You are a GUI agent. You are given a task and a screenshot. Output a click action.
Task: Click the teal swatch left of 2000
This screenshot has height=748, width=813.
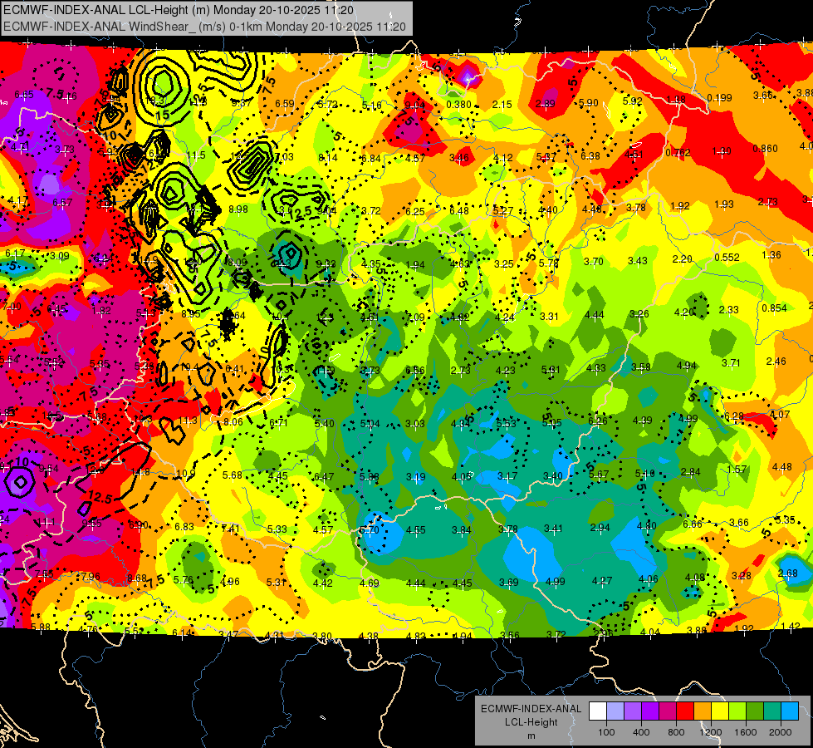click(772, 711)
